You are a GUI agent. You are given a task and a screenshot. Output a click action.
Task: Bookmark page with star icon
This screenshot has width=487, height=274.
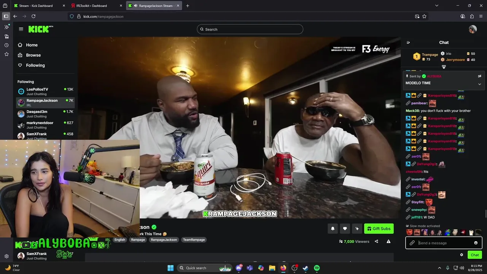tap(424, 16)
